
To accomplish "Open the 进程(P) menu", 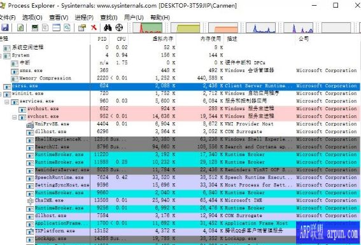I will coord(84,17).
